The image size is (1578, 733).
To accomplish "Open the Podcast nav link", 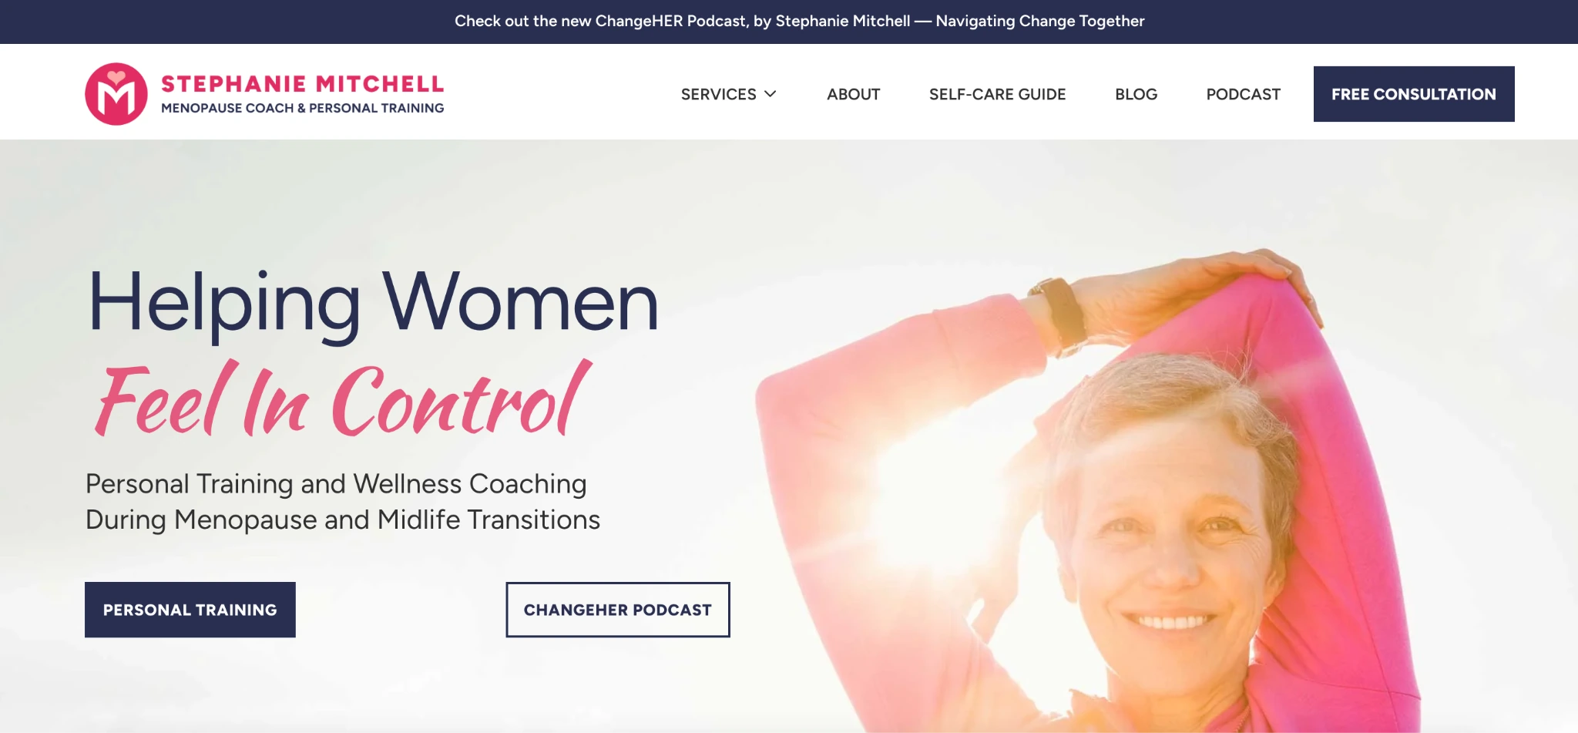I will click(x=1243, y=94).
